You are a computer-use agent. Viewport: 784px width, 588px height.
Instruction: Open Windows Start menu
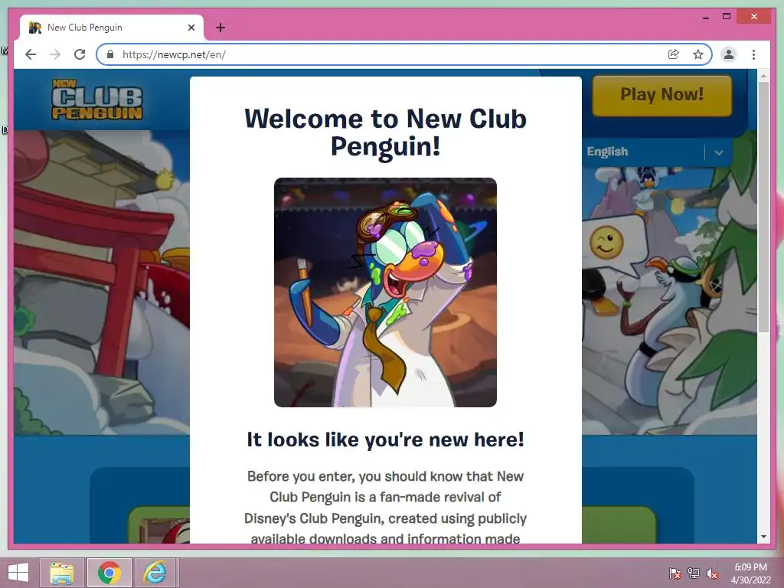click(x=18, y=573)
